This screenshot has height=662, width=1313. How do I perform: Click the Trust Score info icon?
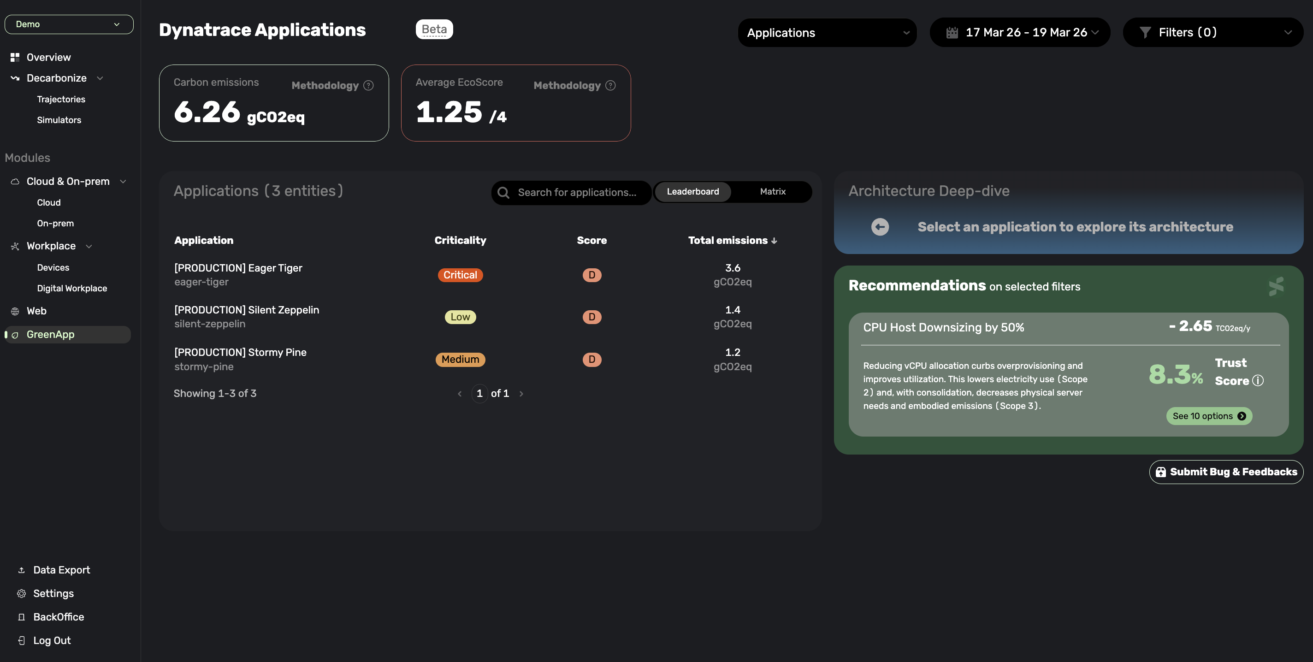click(x=1257, y=381)
